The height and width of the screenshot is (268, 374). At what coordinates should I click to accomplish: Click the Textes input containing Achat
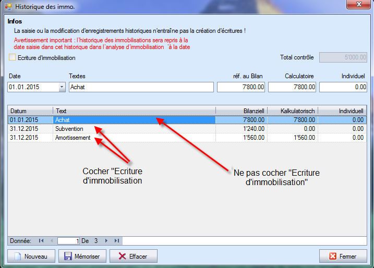[141, 87]
